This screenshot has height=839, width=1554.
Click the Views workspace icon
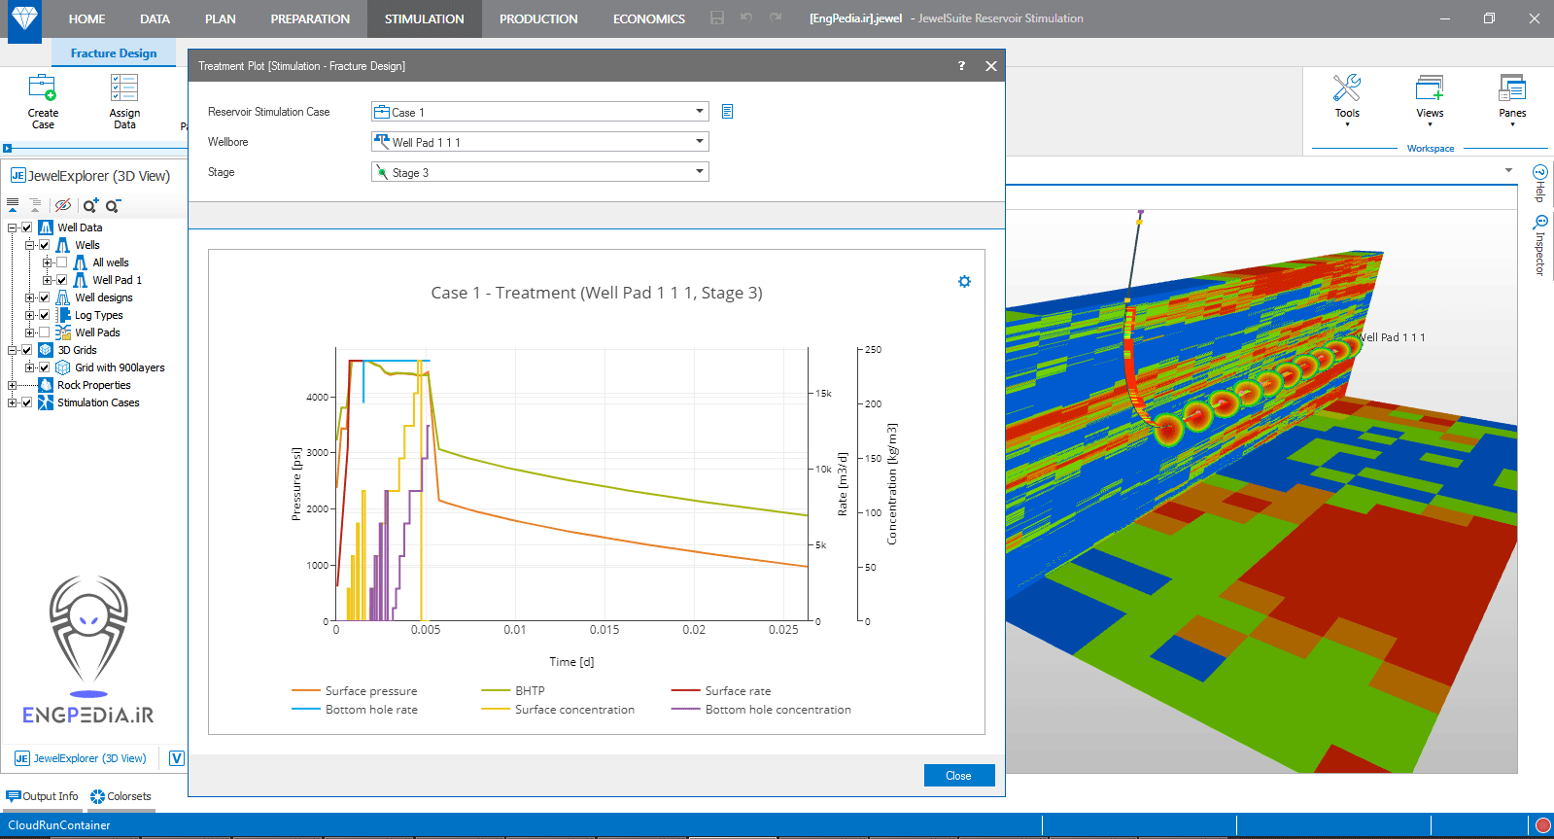1429,89
